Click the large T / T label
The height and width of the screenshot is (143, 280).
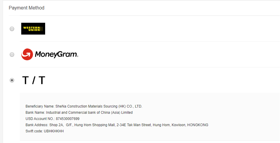click(34, 80)
